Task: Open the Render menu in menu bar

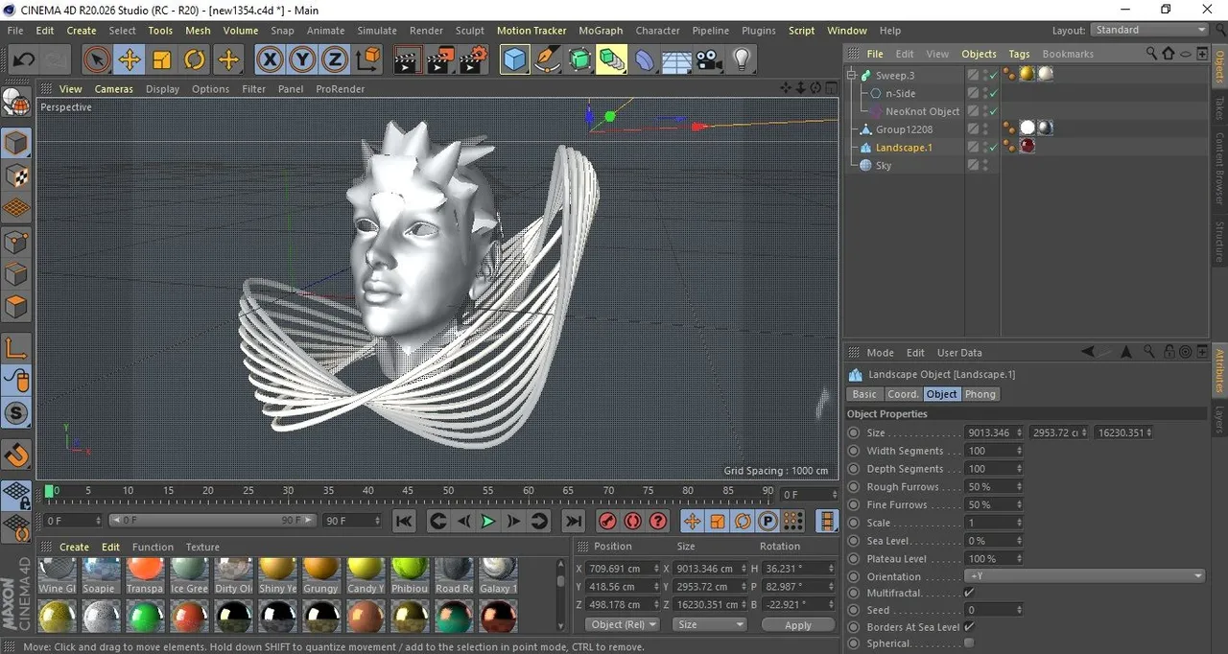Action: [427, 31]
